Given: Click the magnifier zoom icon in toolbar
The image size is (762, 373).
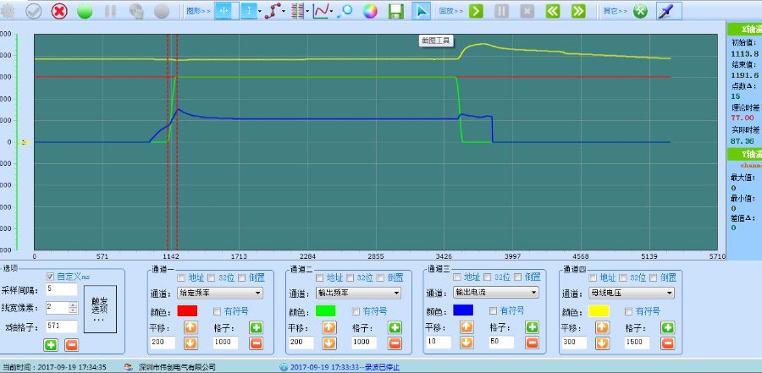Looking at the screenshot, I should click(345, 11).
